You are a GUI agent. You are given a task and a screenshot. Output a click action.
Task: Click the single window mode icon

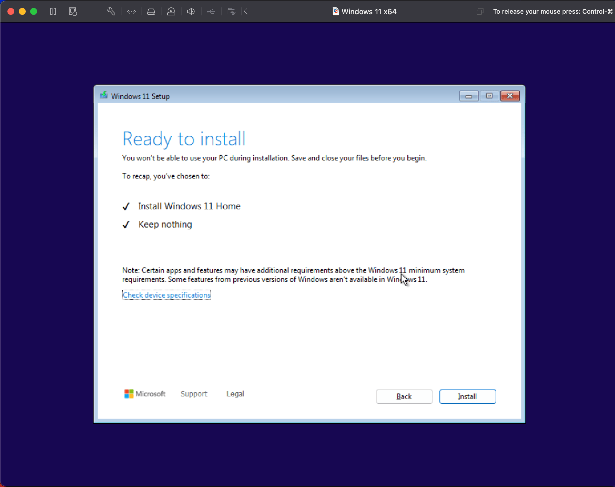(480, 11)
